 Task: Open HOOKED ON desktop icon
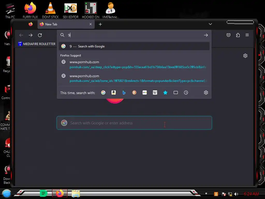point(91,10)
